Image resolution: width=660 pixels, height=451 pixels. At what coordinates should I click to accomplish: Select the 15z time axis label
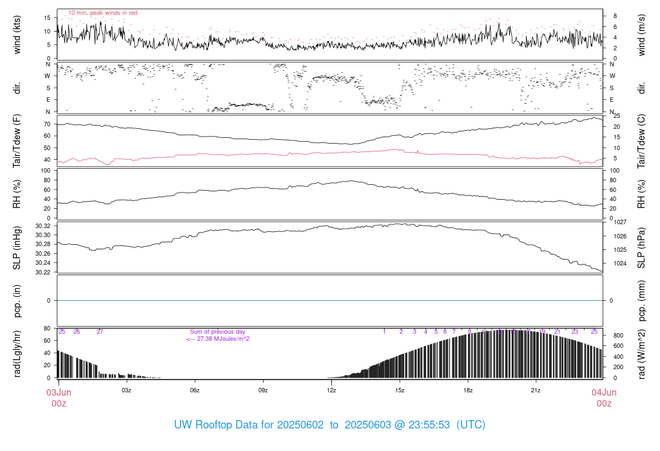pyautogui.click(x=400, y=390)
